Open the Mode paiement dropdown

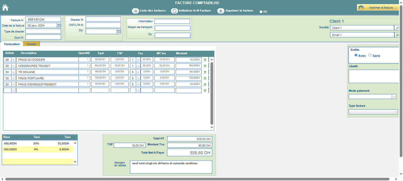(x=394, y=97)
